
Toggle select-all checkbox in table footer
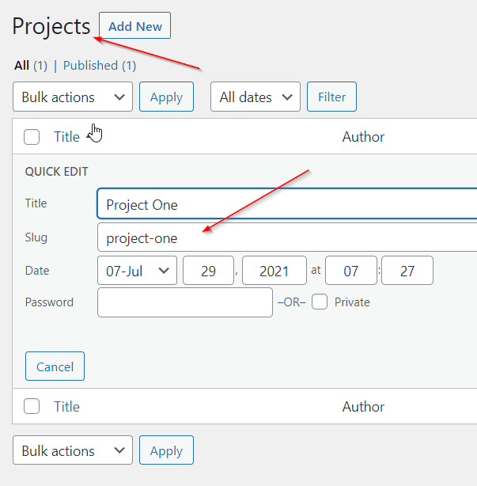(32, 407)
